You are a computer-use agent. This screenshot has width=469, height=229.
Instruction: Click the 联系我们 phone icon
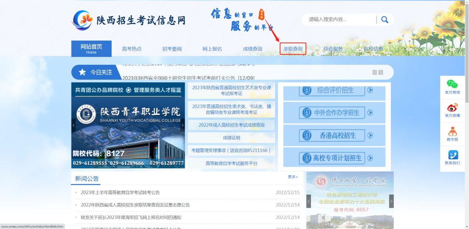(x=453, y=155)
